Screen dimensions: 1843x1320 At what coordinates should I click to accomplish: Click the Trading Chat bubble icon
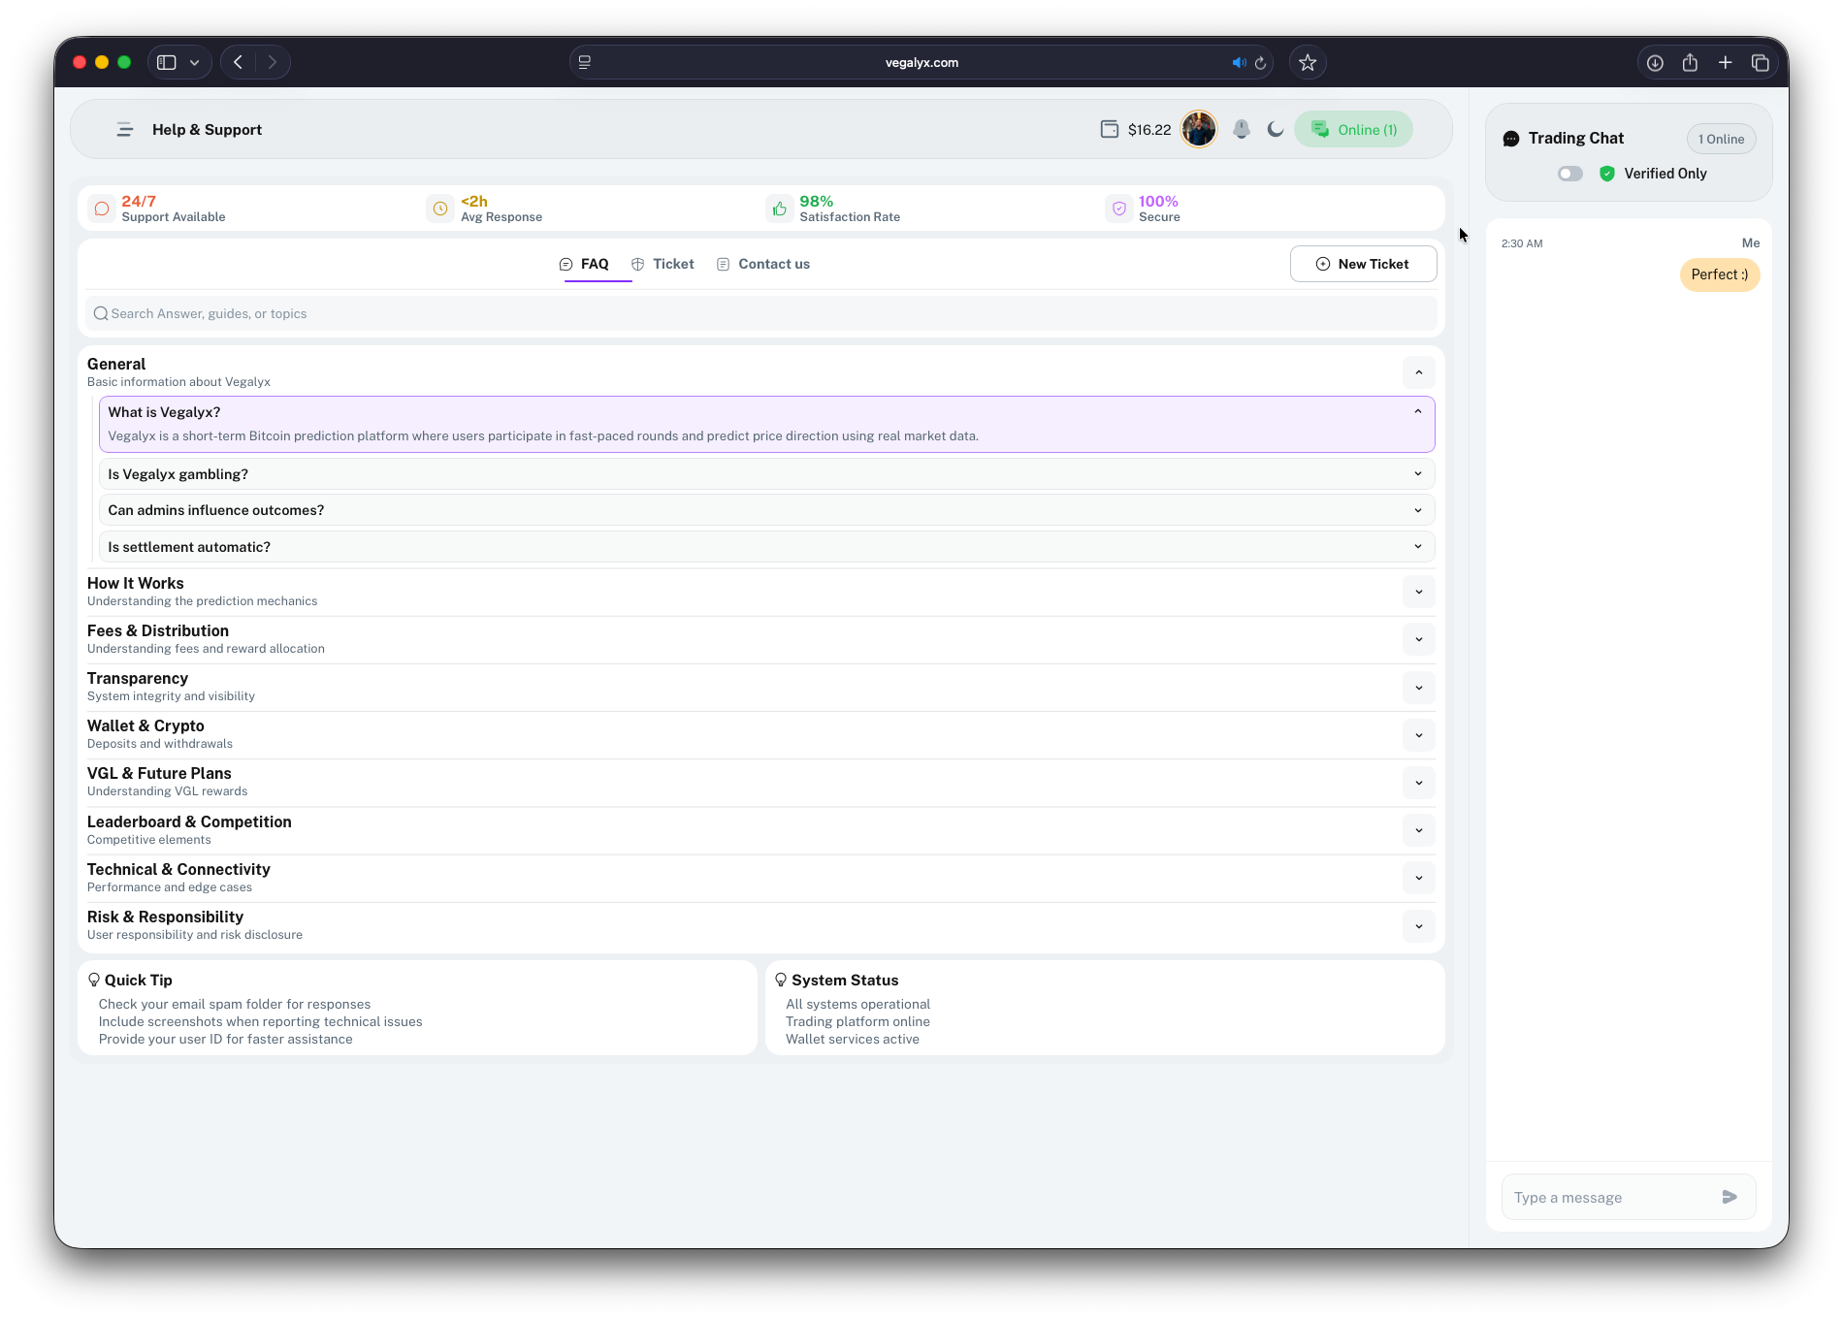tap(1511, 139)
